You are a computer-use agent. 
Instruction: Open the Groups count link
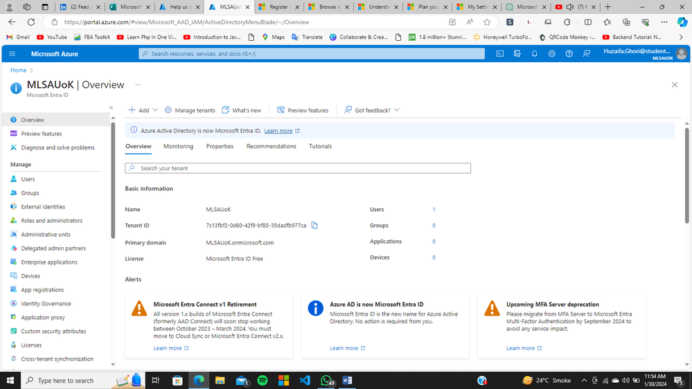point(434,226)
